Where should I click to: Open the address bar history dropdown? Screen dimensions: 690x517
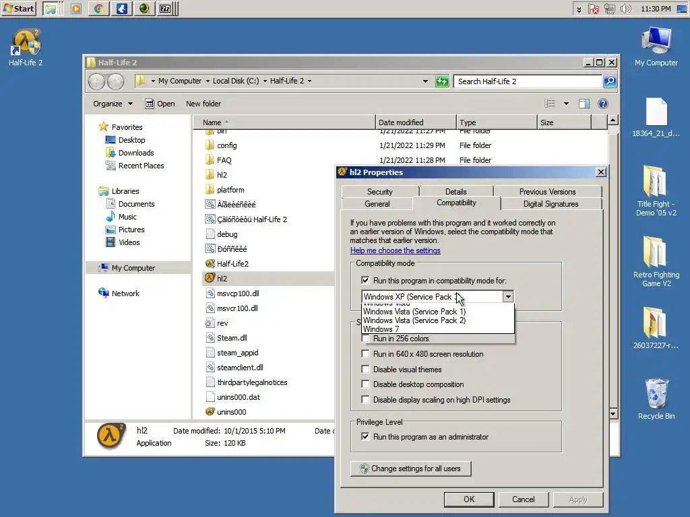(x=425, y=81)
